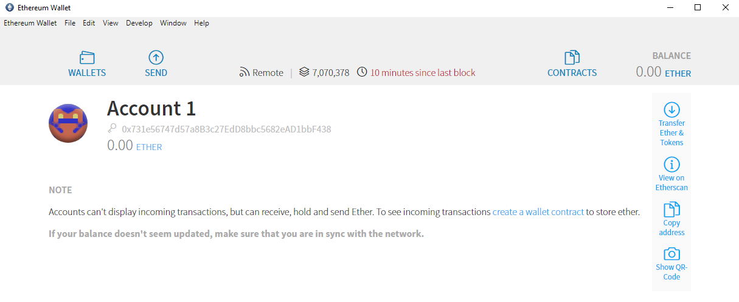Open the Help menu

click(201, 23)
